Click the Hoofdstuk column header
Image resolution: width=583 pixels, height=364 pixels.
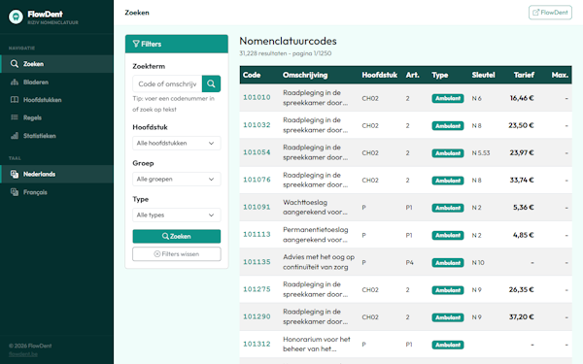[380, 75]
